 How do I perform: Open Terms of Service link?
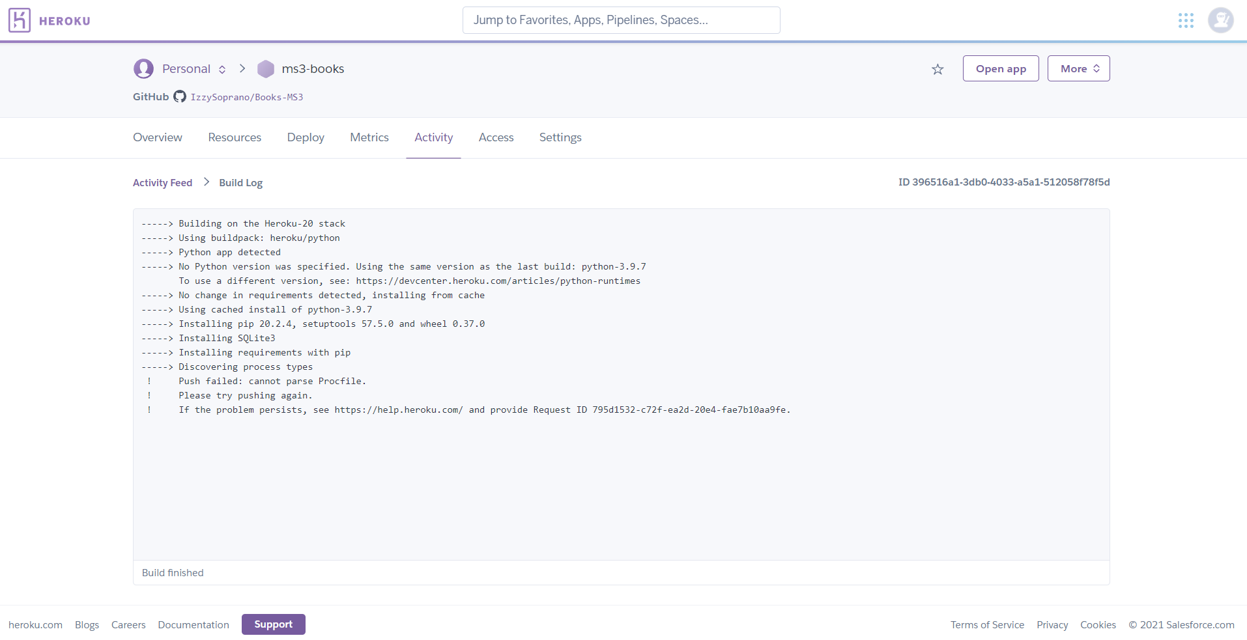987,625
